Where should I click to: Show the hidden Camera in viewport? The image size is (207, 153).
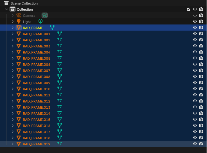pos(195,15)
